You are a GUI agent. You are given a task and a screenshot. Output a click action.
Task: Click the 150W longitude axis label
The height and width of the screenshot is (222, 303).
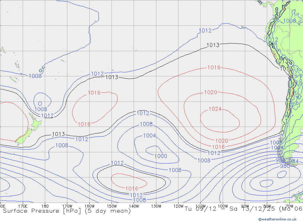point(112,206)
